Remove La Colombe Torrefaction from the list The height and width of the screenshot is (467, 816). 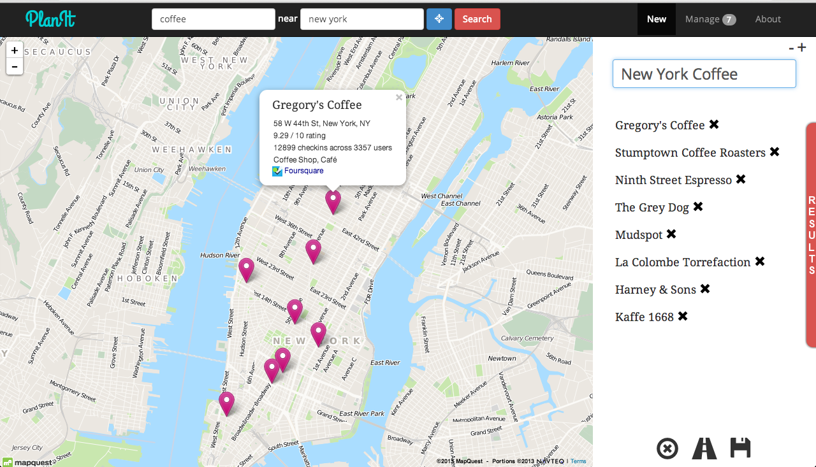[760, 262]
